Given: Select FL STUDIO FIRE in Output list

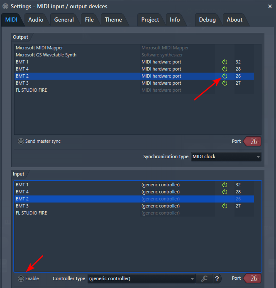Looking at the screenshot, I should [32, 90].
